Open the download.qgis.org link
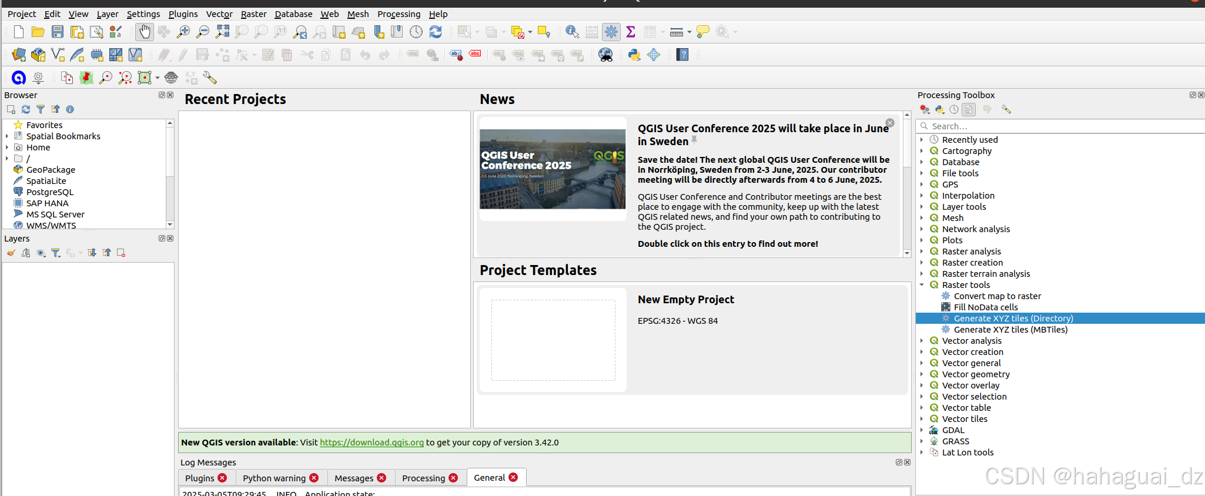 [x=371, y=443]
